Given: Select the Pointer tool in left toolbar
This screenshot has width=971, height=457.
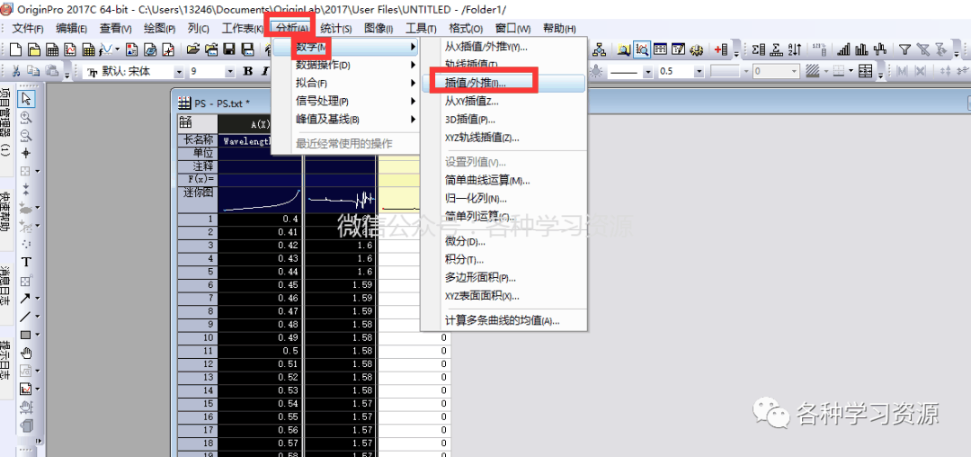Looking at the screenshot, I should (26, 98).
